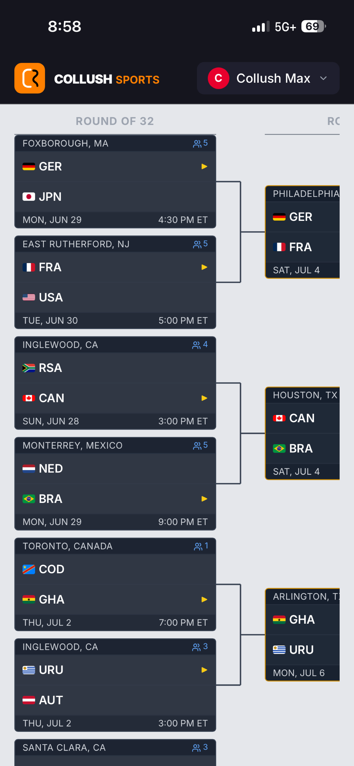Open participants icon on East Rutherford match
The height and width of the screenshot is (766, 354).
tap(197, 244)
